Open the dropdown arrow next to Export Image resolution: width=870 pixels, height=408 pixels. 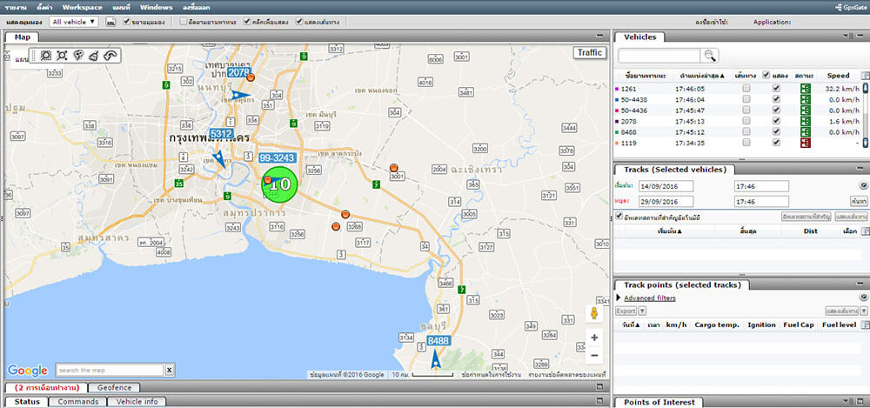(642, 311)
